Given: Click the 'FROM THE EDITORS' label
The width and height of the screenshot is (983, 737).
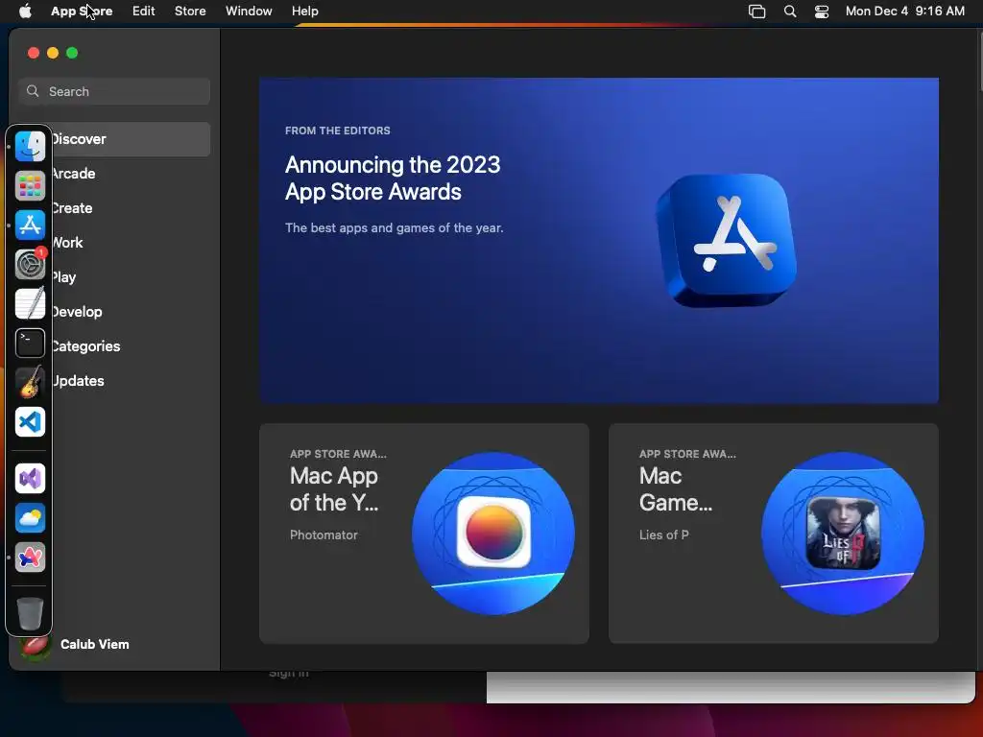Looking at the screenshot, I should tap(337, 131).
